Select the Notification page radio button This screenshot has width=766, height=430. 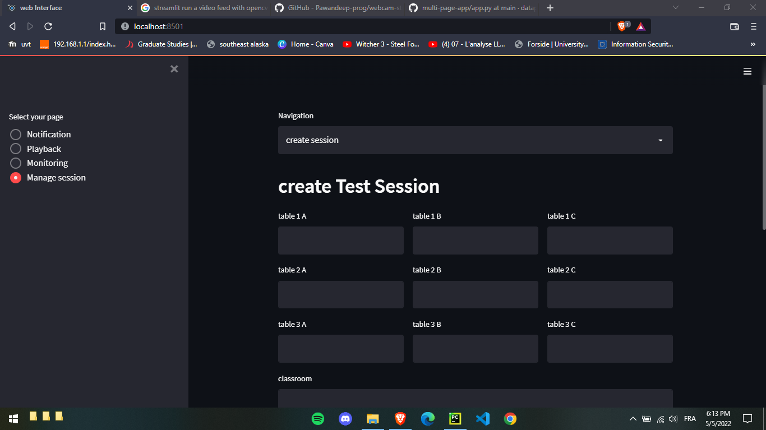pyautogui.click(x=16, y=135)
